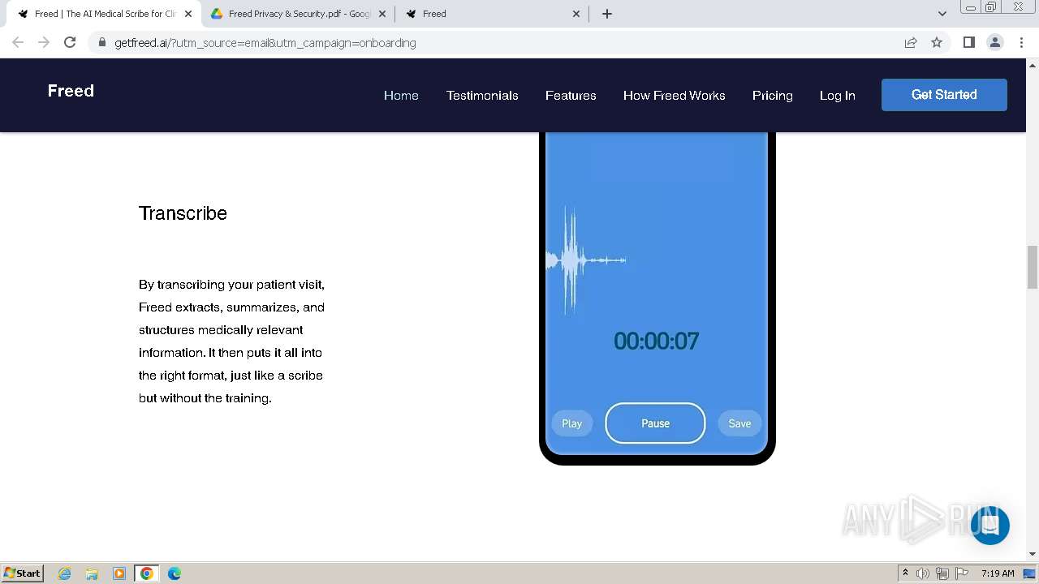Close the Freed Privacy & Security.pdf tab
Viewport: 1039px width, 584px height.
point(382,14)
